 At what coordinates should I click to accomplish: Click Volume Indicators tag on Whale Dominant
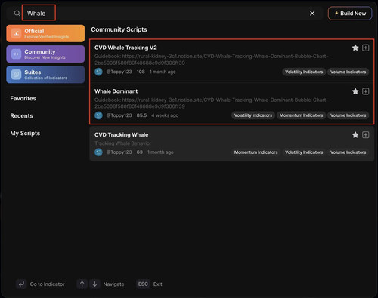(x=349, y=115)
